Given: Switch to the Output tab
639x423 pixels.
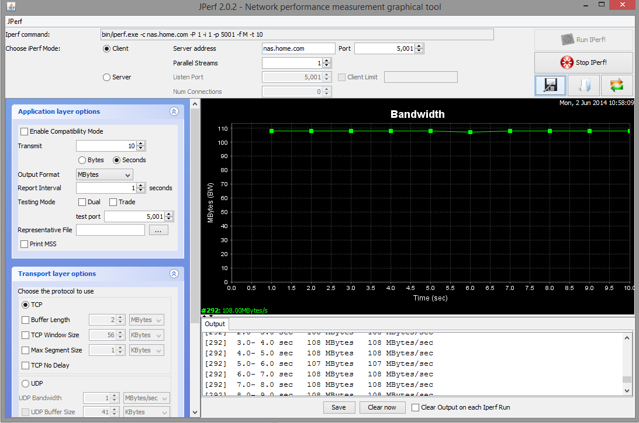Looking at the screenshot, I should click(215, 324).
